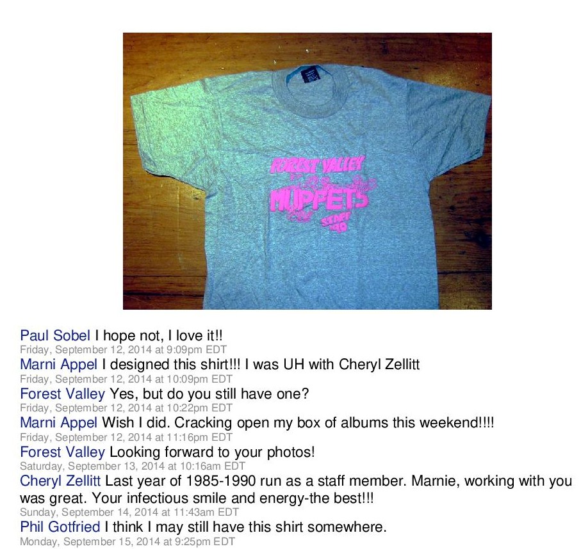Click the Saturday, September 13 10:16am timestamp
The height and width of the screenshot is (549, 581).
tap(133, 466)
